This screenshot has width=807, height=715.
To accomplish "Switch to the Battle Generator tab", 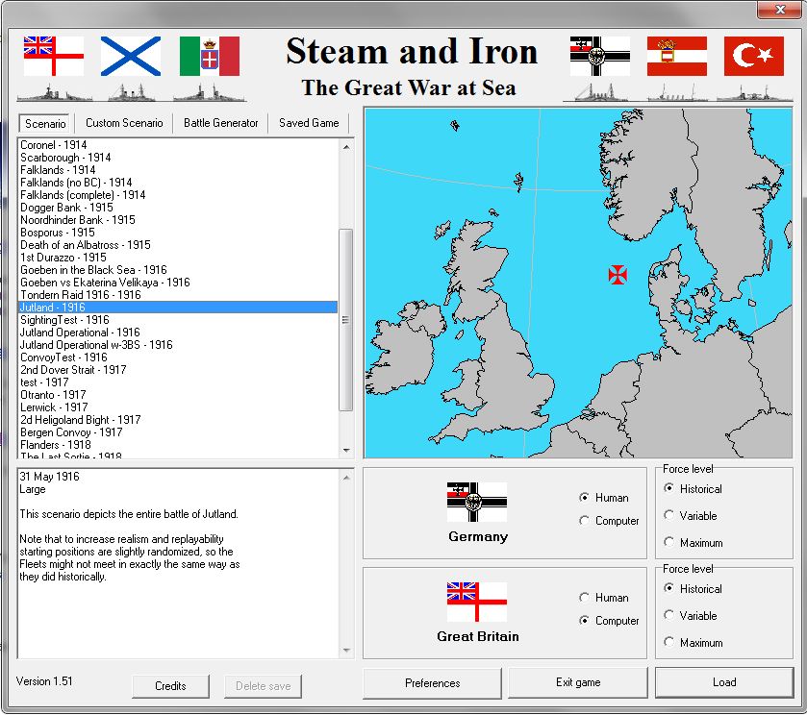I will 222,123.
